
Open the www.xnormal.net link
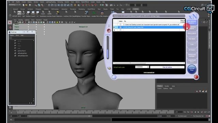click(149, 72)
